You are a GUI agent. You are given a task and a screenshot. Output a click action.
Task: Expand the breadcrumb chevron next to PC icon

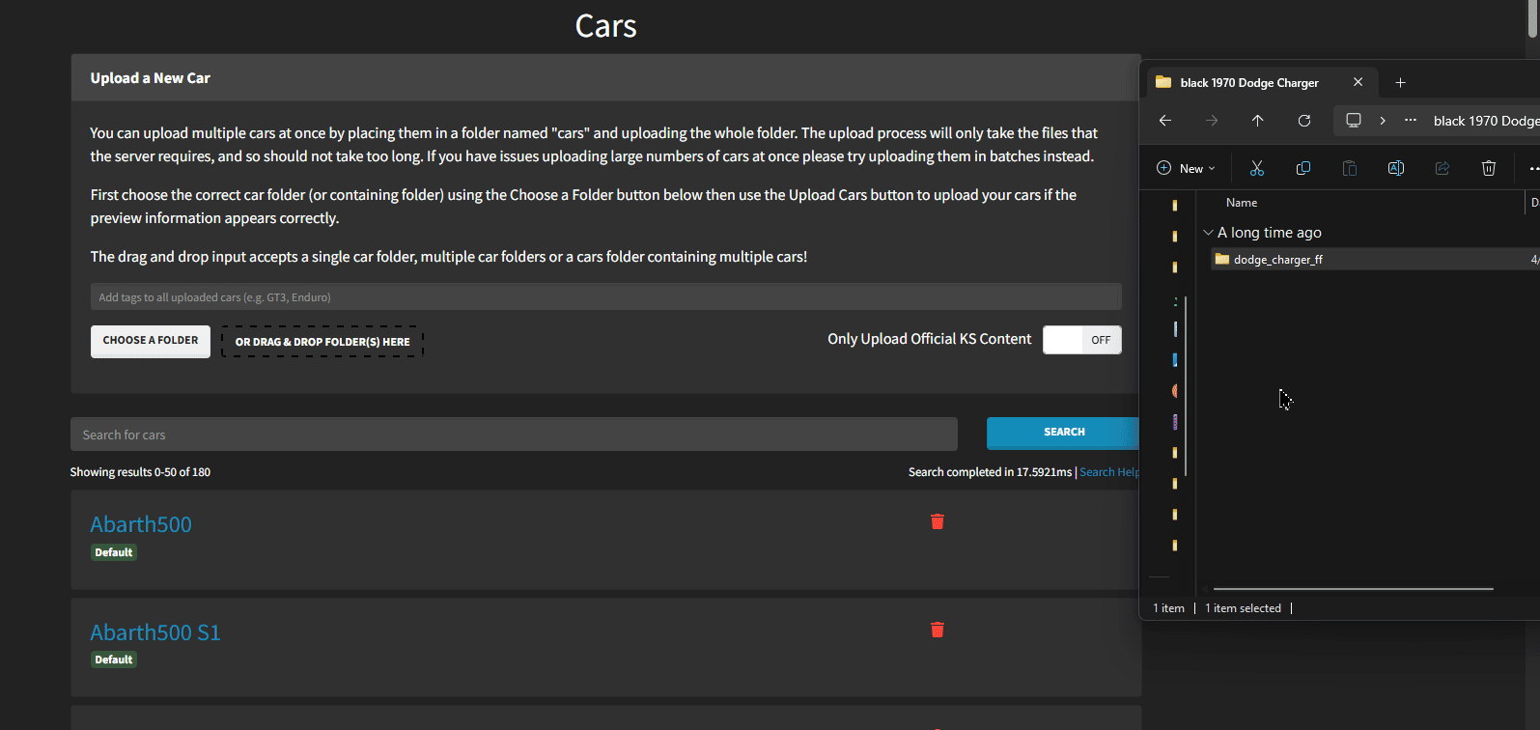point(1383,121)
